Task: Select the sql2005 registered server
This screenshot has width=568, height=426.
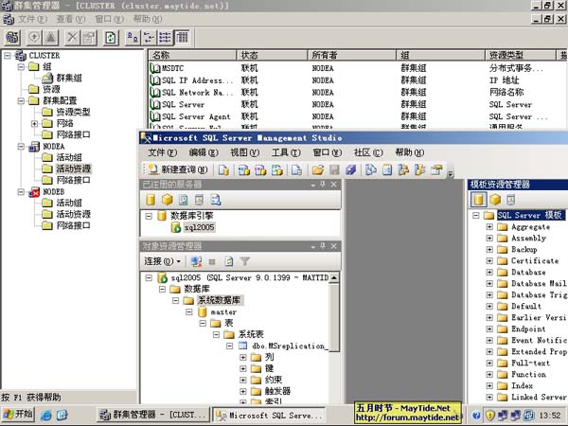Action: pos(197,228)
